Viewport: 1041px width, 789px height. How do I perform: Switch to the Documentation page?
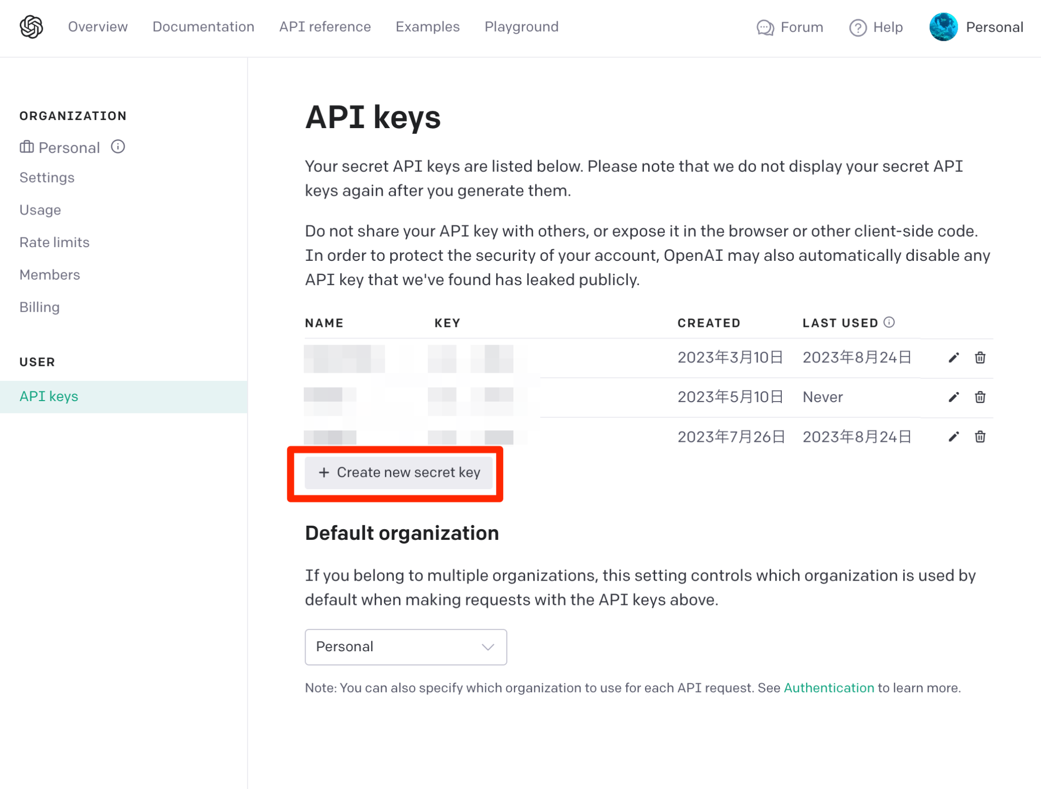coord(203,26)
